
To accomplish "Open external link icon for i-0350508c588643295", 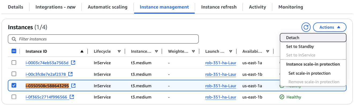I will pos(73,86).
